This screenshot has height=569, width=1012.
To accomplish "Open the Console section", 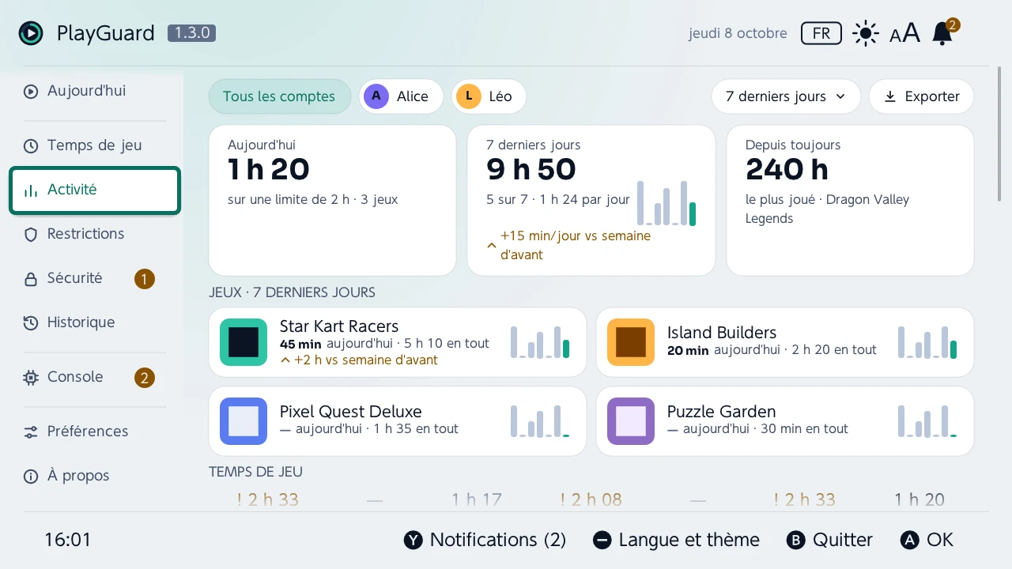I will click(95, 377).
